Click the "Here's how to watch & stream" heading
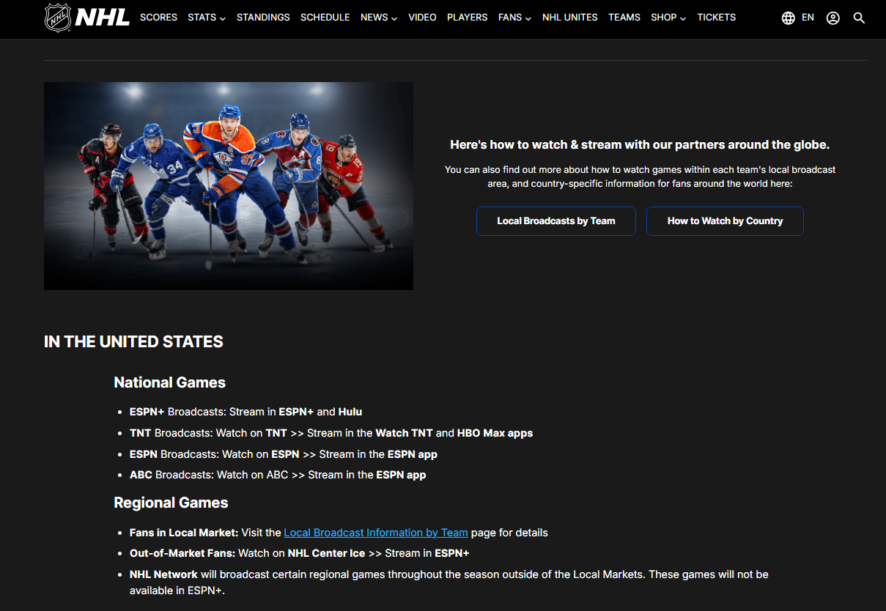This screenshot has width=886, height=611. click(x=640, y=145)
